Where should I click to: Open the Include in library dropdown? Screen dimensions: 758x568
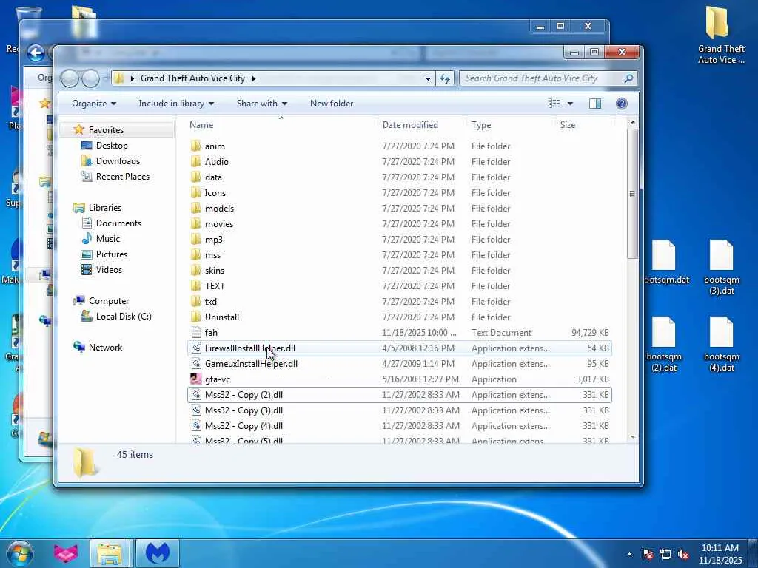tap(176, 104)
